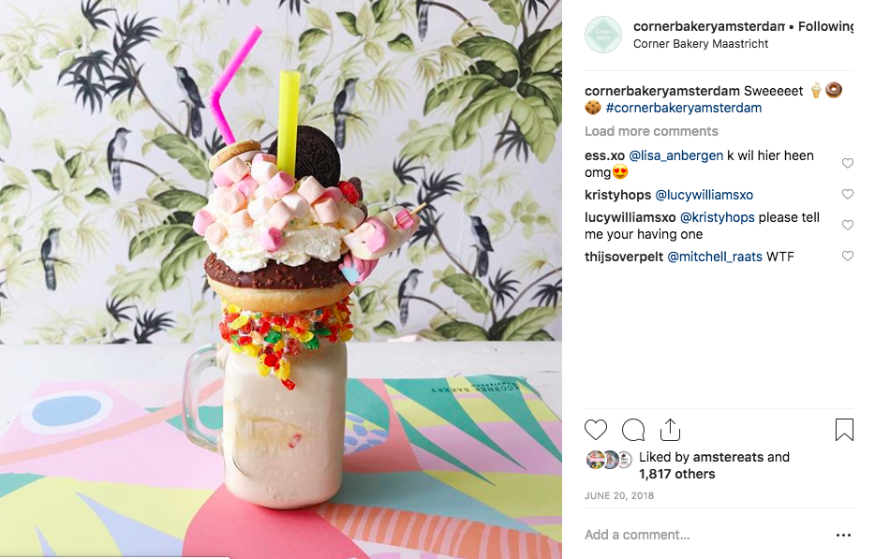
Task: Open the Following button in the header
Action: coord(825,26)
